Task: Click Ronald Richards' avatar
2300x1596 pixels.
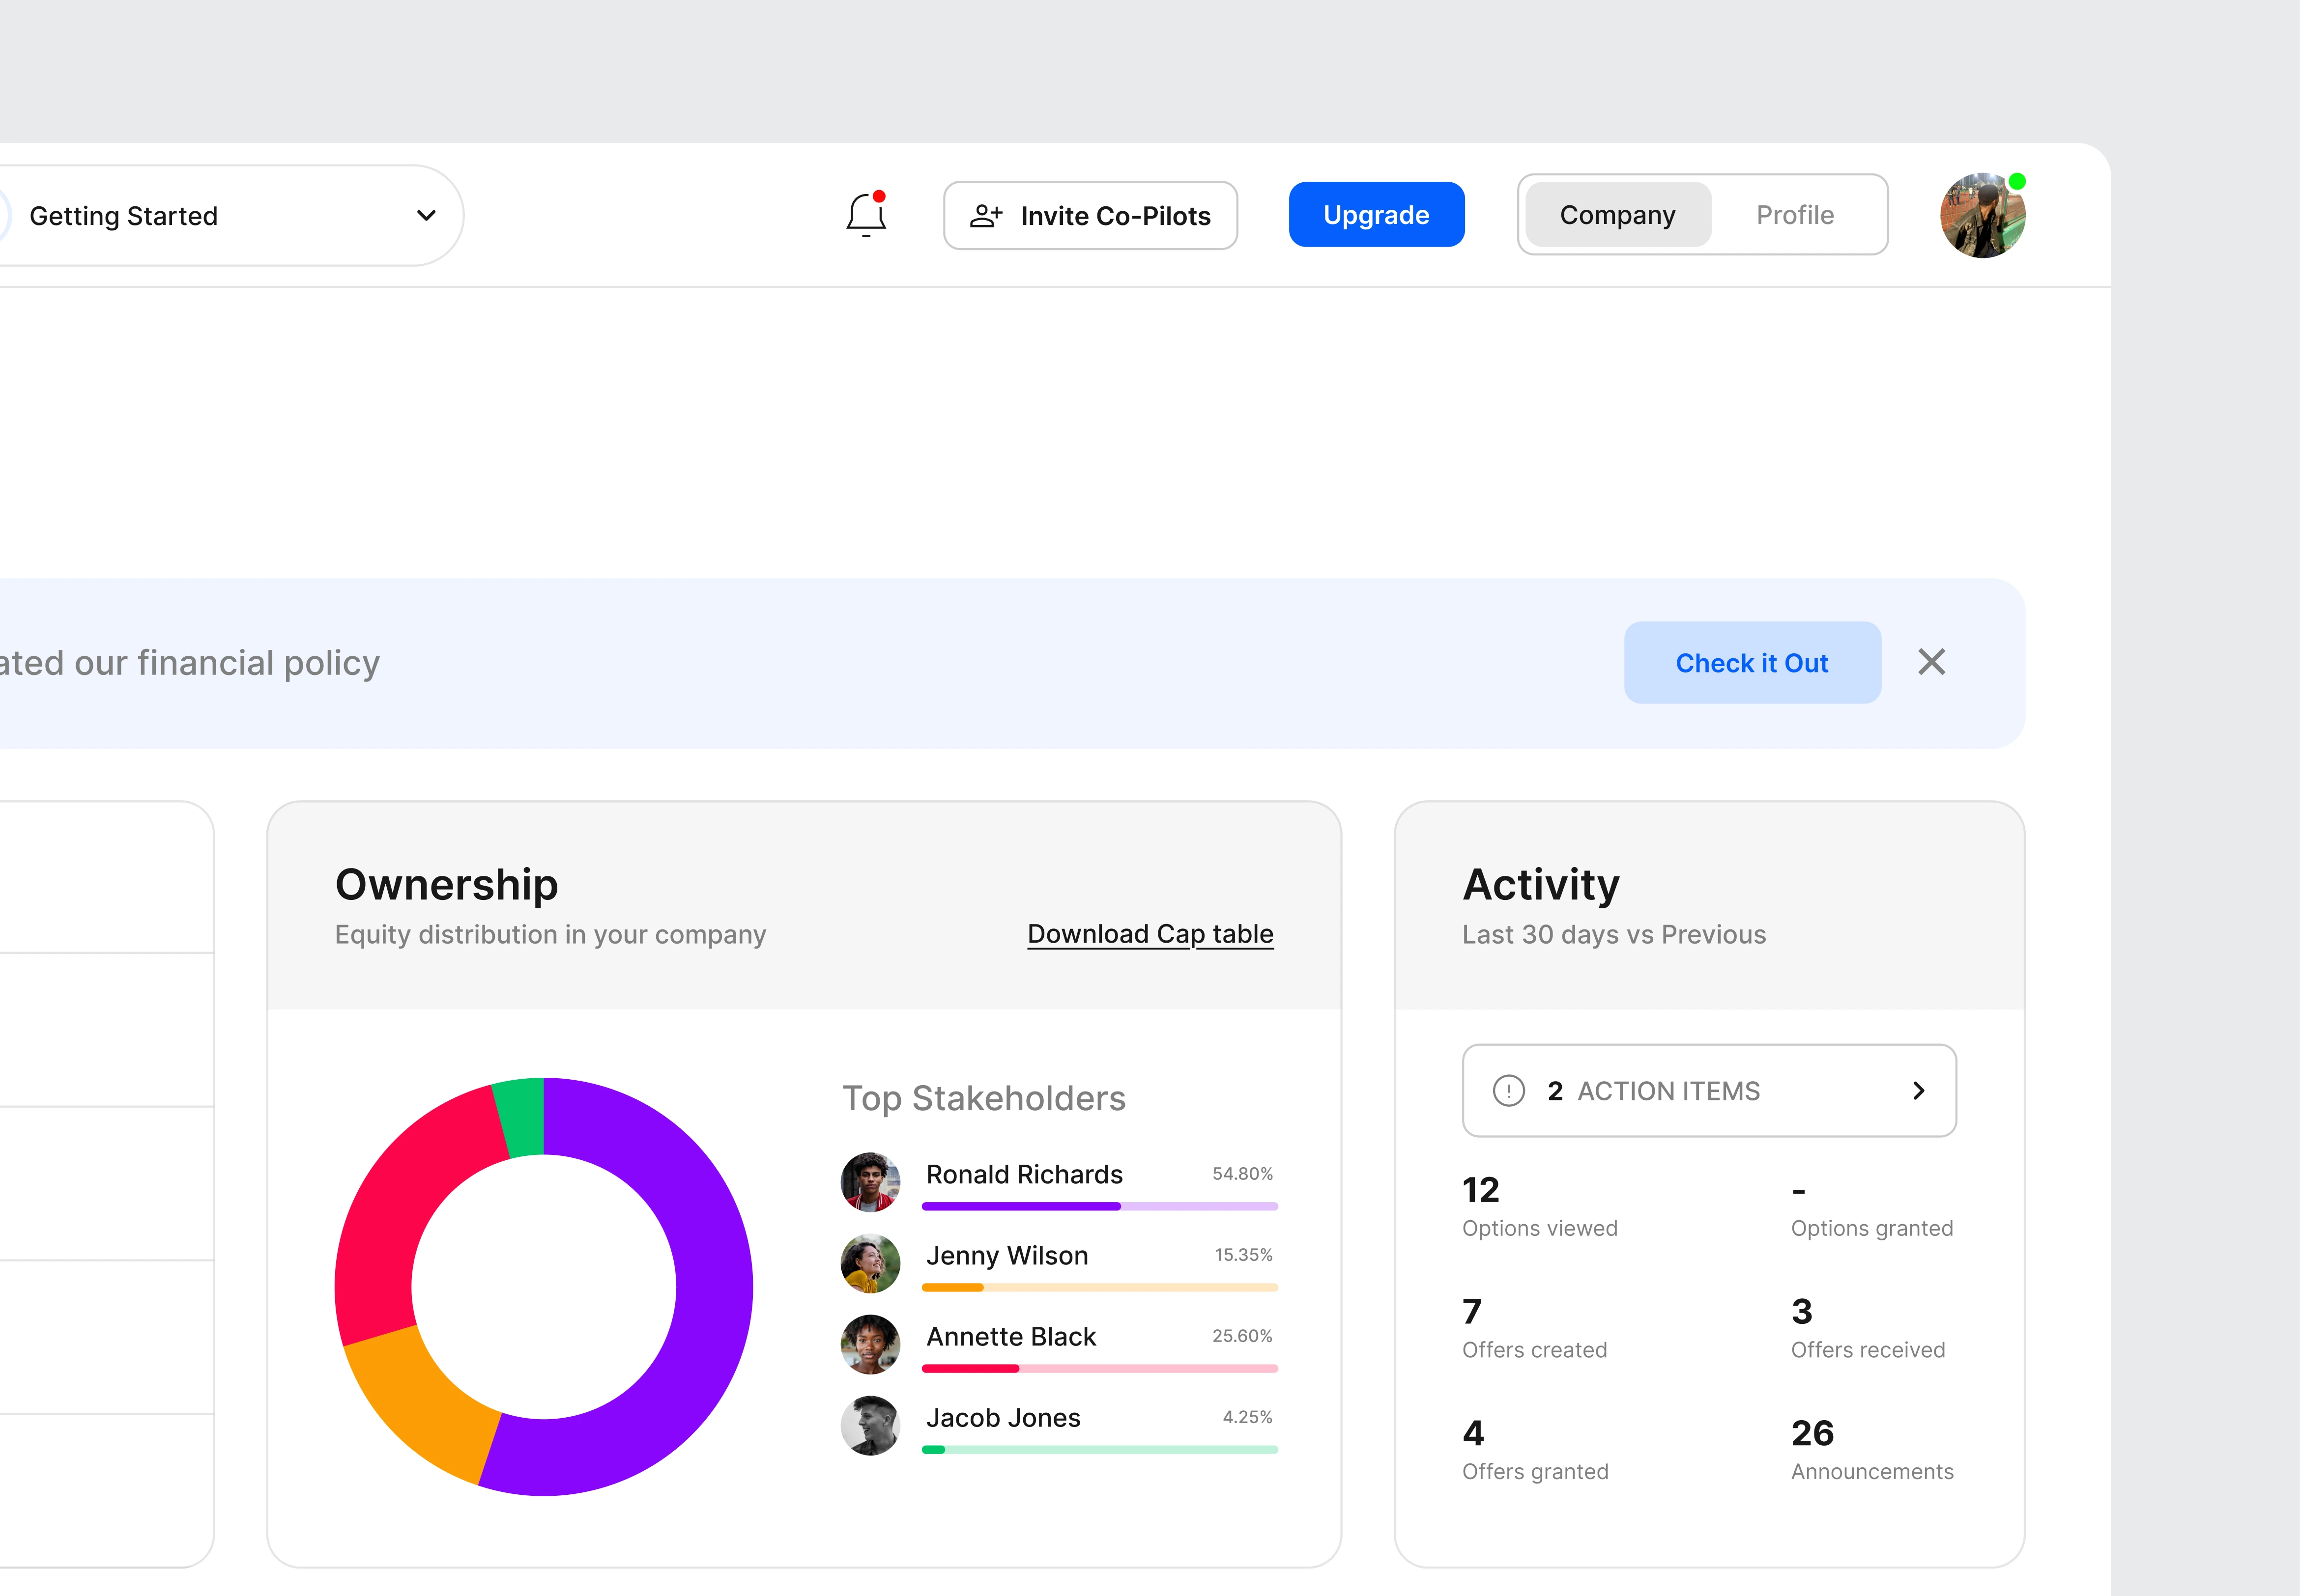Action: point(869,1181)
